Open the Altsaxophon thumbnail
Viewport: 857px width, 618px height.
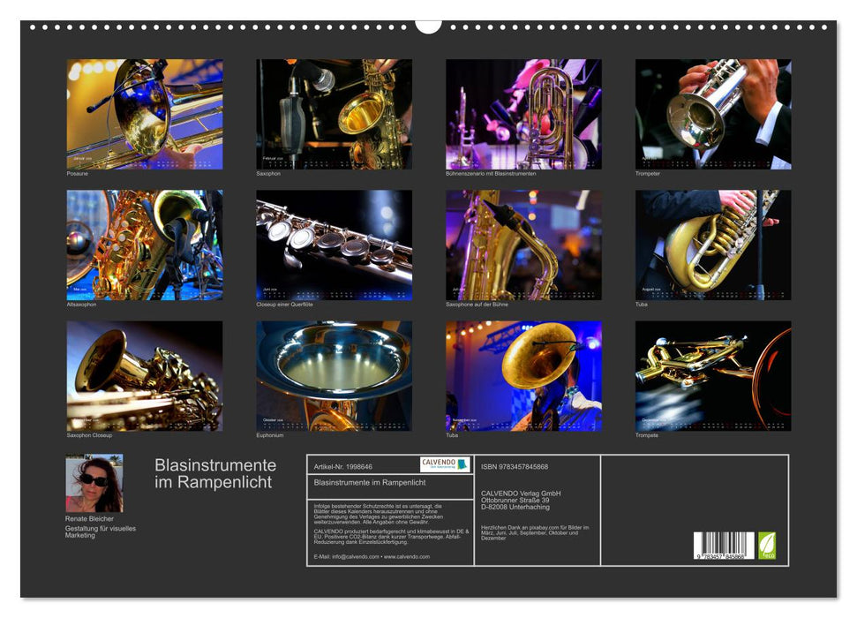click(145, 245)
